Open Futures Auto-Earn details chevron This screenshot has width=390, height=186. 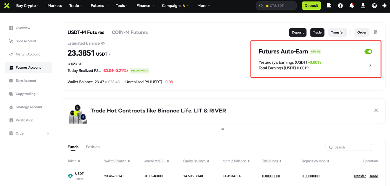click(x=370, y=65)
